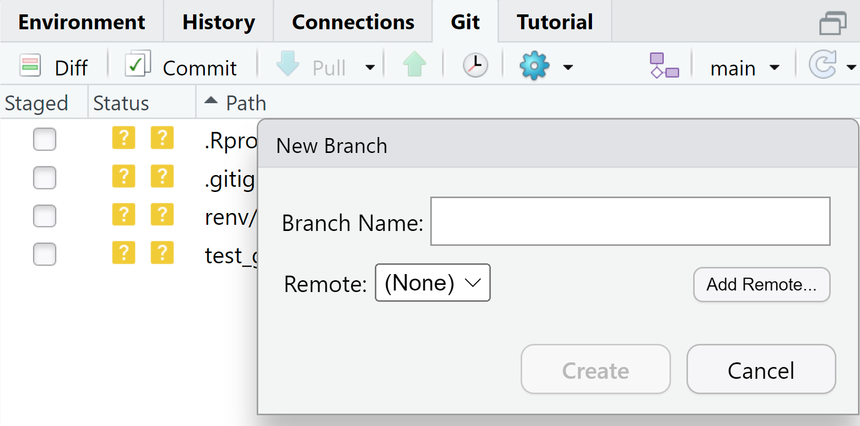The image size is (860, 426).
Task: Open the Connections tab
Action: point(353,22)
